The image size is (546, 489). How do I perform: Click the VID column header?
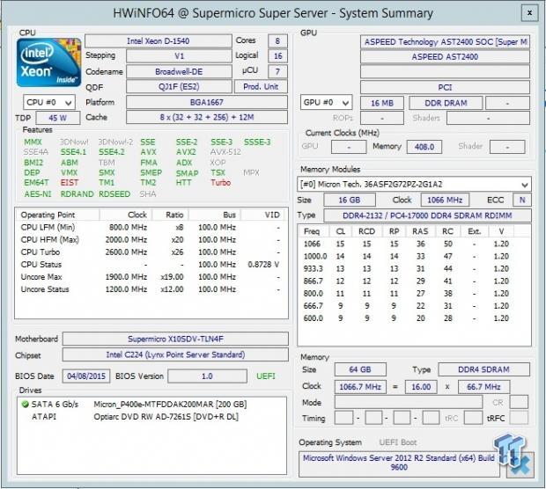263,215
